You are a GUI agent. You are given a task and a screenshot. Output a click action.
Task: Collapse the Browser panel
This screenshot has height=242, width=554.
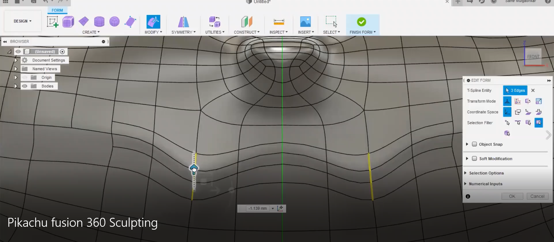[x=5, y=41]
